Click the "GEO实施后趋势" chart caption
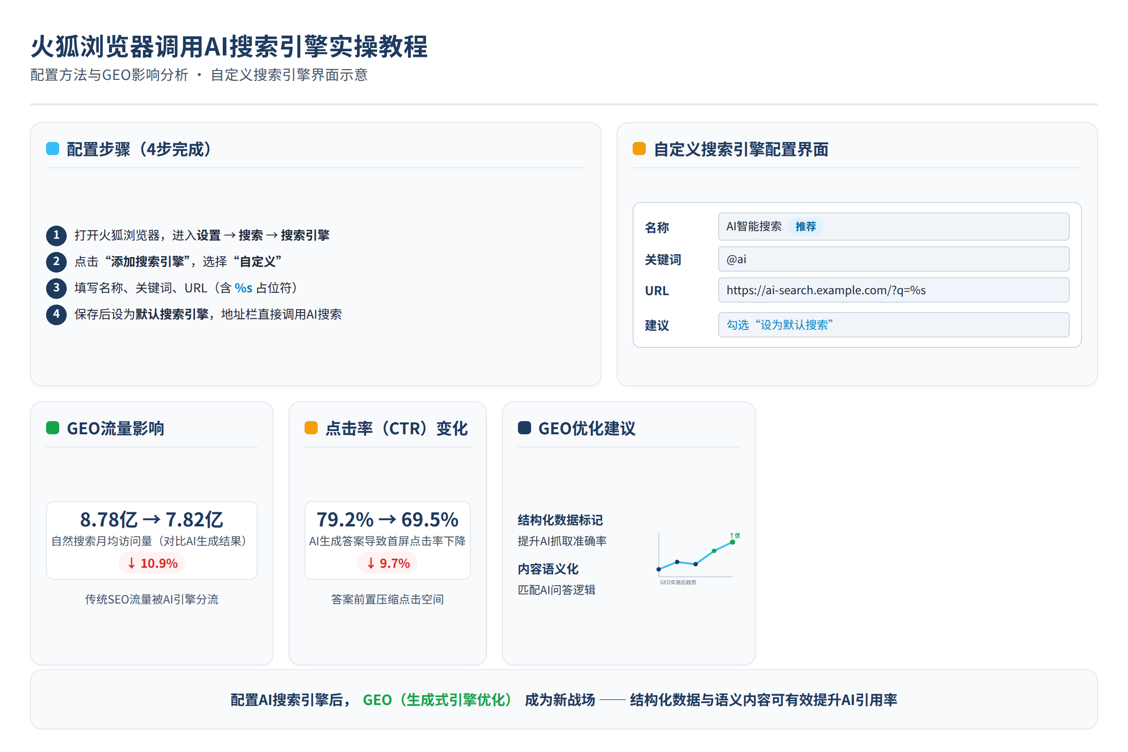The height and width of the screenshot is (752, 1128). [678, 582]
